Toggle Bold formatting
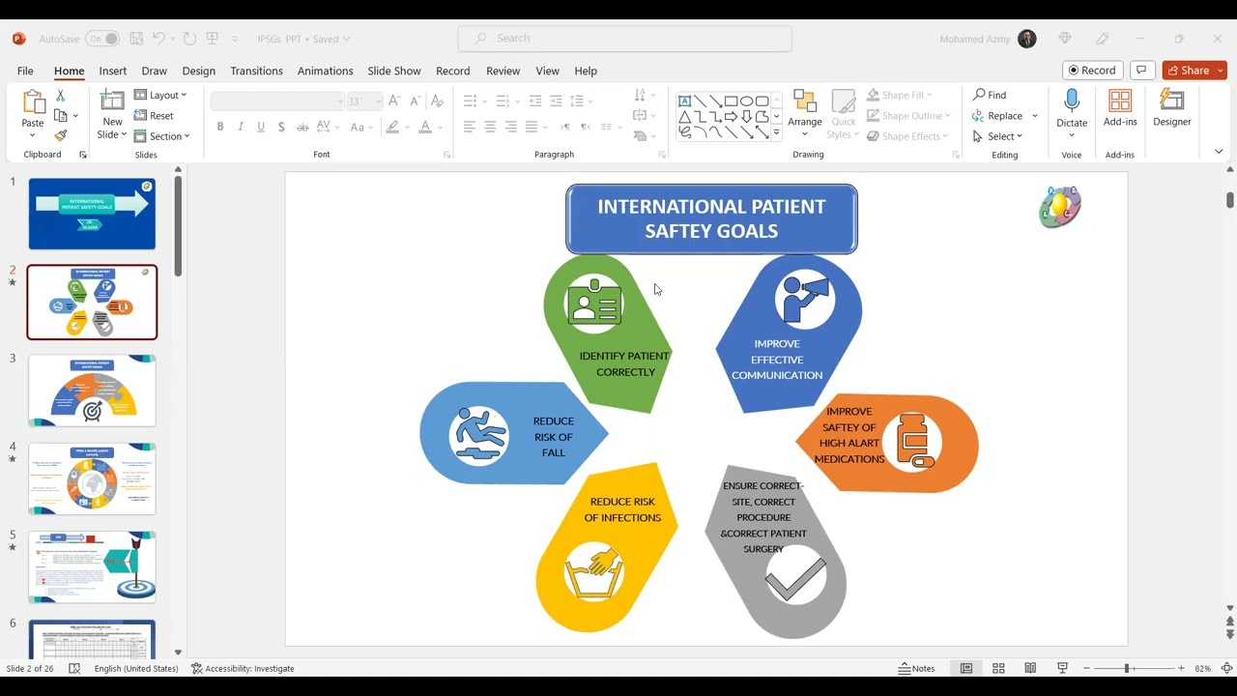Image resolution: width=1237 pixels, height=696 pixels. click(x=220, y=127)
